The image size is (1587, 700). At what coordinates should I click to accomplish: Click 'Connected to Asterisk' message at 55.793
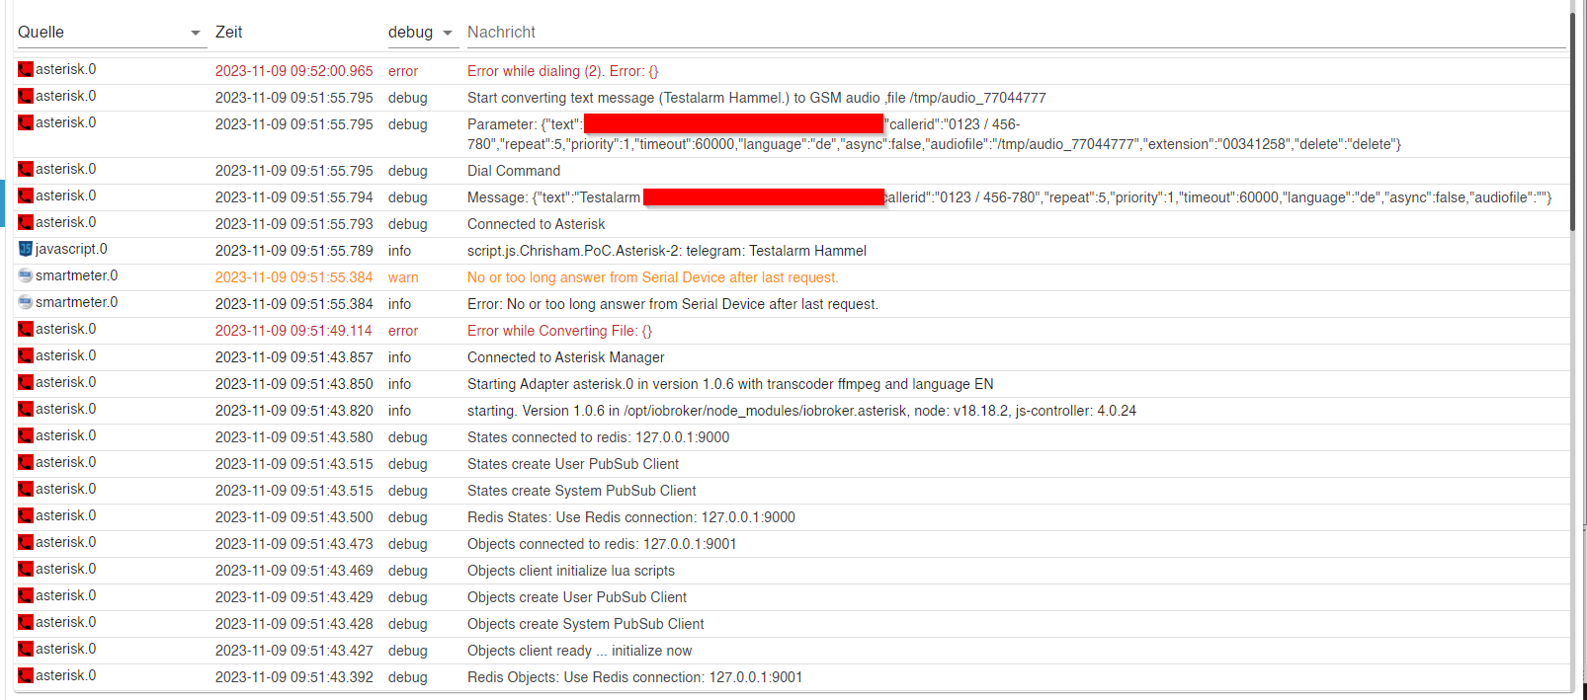(537, 224)
